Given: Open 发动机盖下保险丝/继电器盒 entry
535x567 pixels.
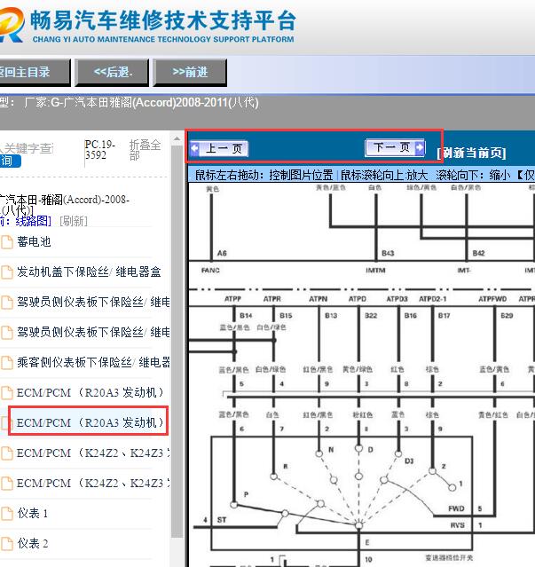Looking at the screenshot, I should coord(89,272).
